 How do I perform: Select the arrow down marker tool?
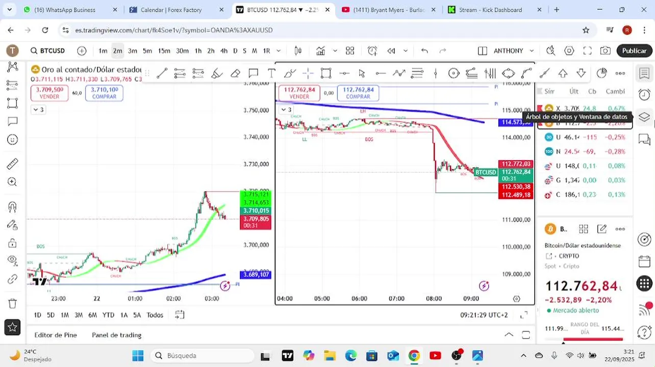(581, 73)
